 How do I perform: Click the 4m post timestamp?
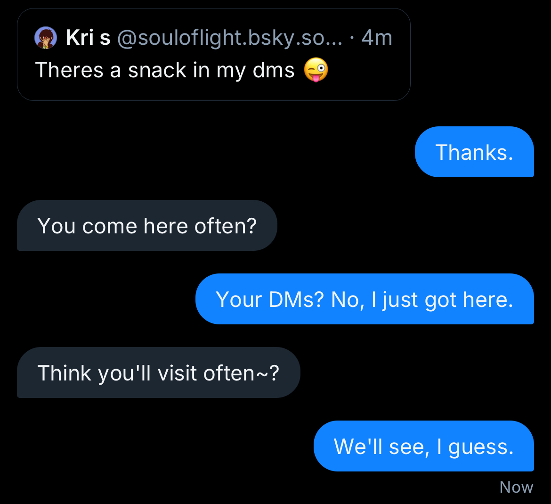(x=377, y=38)
